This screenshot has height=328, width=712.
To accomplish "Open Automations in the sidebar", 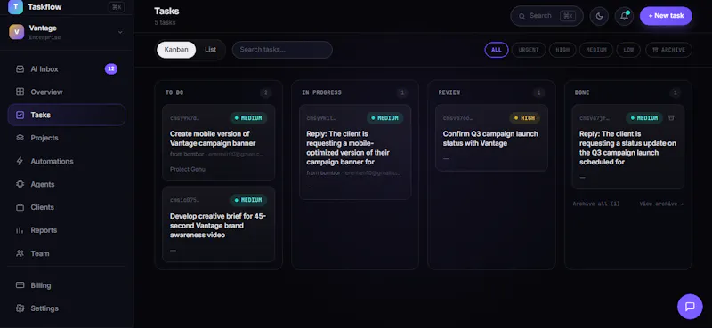I will [52, 162].
